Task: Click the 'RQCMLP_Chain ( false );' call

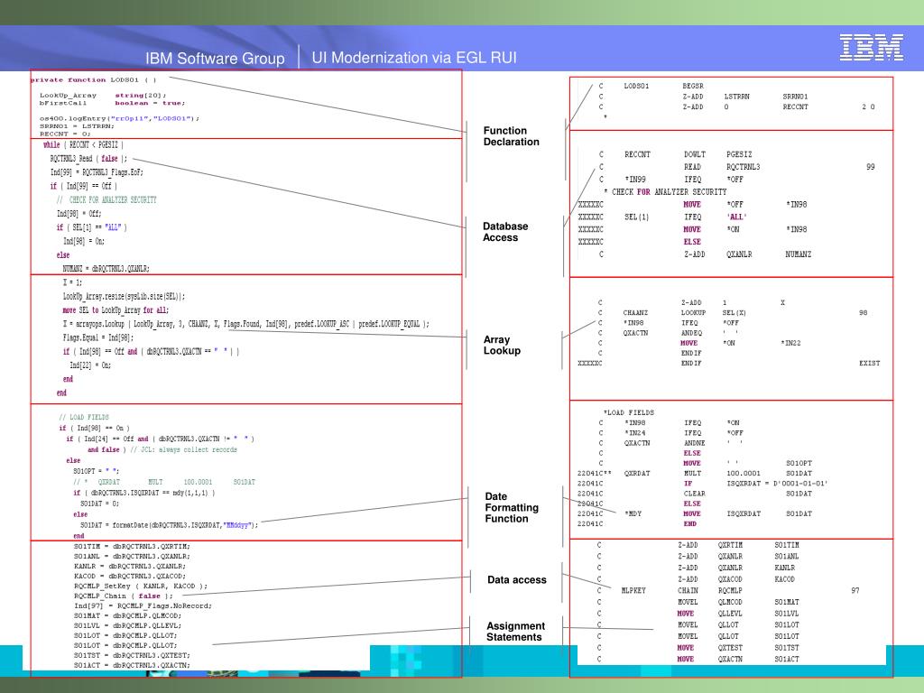Action: click(x=124, y=596)
